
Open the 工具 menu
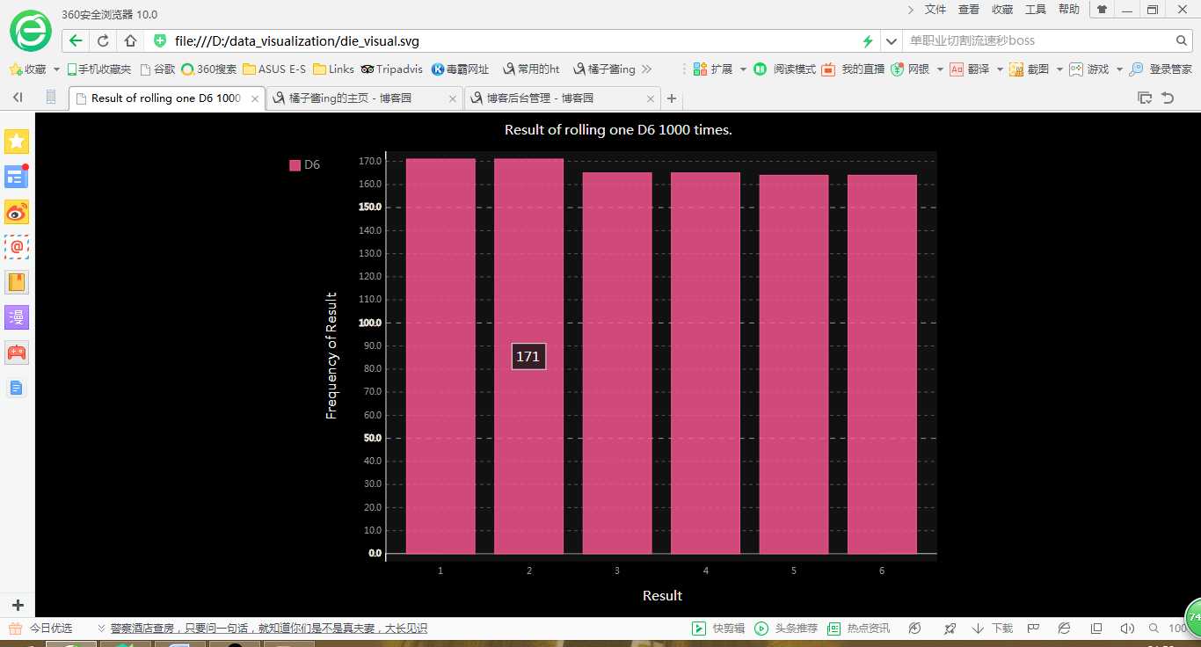tap(1036, 10)
